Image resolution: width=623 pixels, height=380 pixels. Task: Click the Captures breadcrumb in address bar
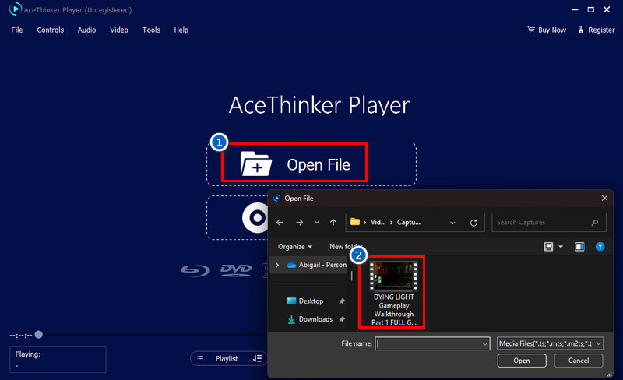(x=408, y=222)
